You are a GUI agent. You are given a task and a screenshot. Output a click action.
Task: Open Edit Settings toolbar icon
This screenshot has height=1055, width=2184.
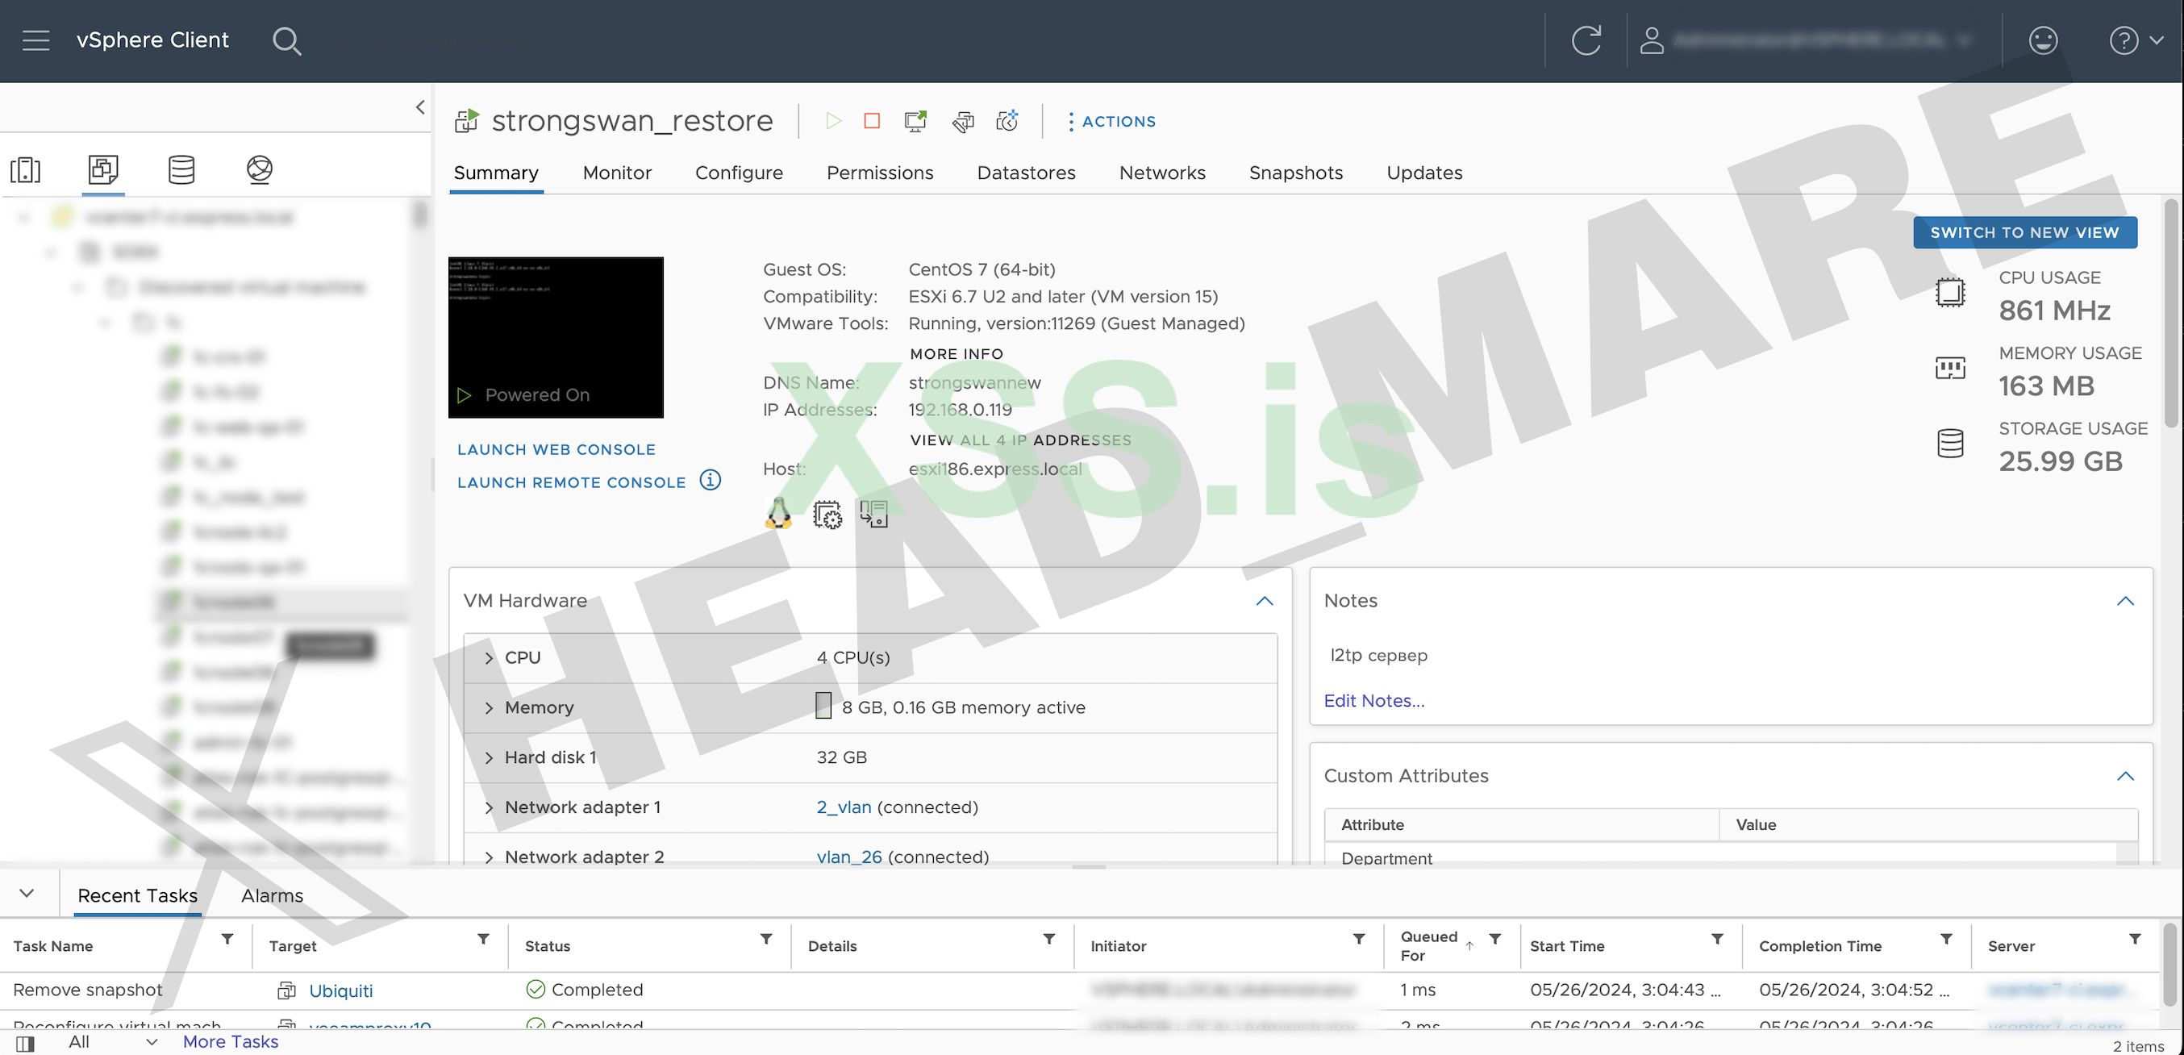[962, 122]
